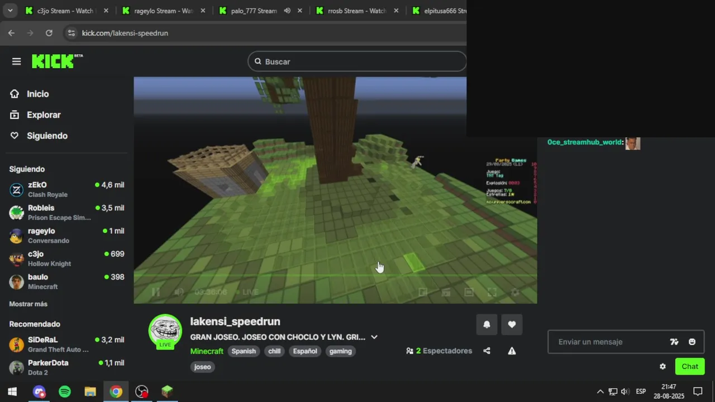This screenshot has width=715, height=402.
Task: Open Spotify from the taskbar
Action: [x=65, y=391]
